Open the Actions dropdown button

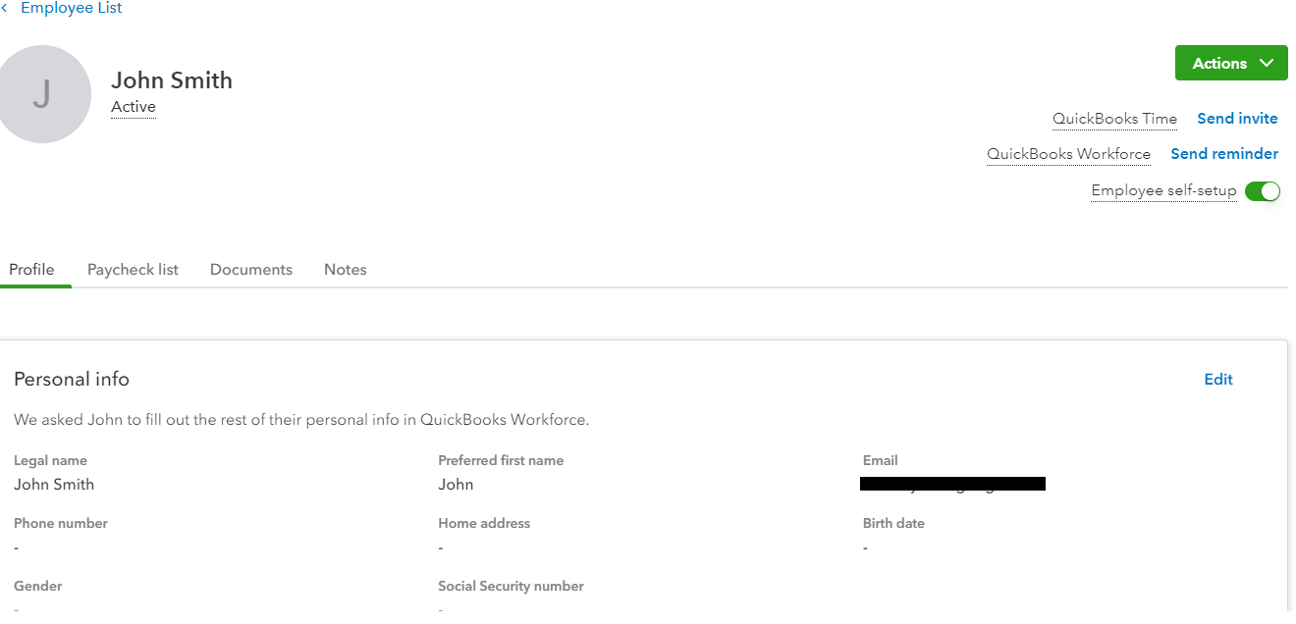pos(1231,64)
